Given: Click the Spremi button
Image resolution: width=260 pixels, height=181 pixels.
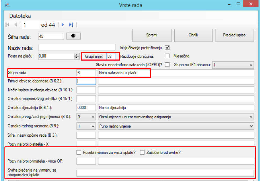Looking at the screenshot, I should point(152,35).
